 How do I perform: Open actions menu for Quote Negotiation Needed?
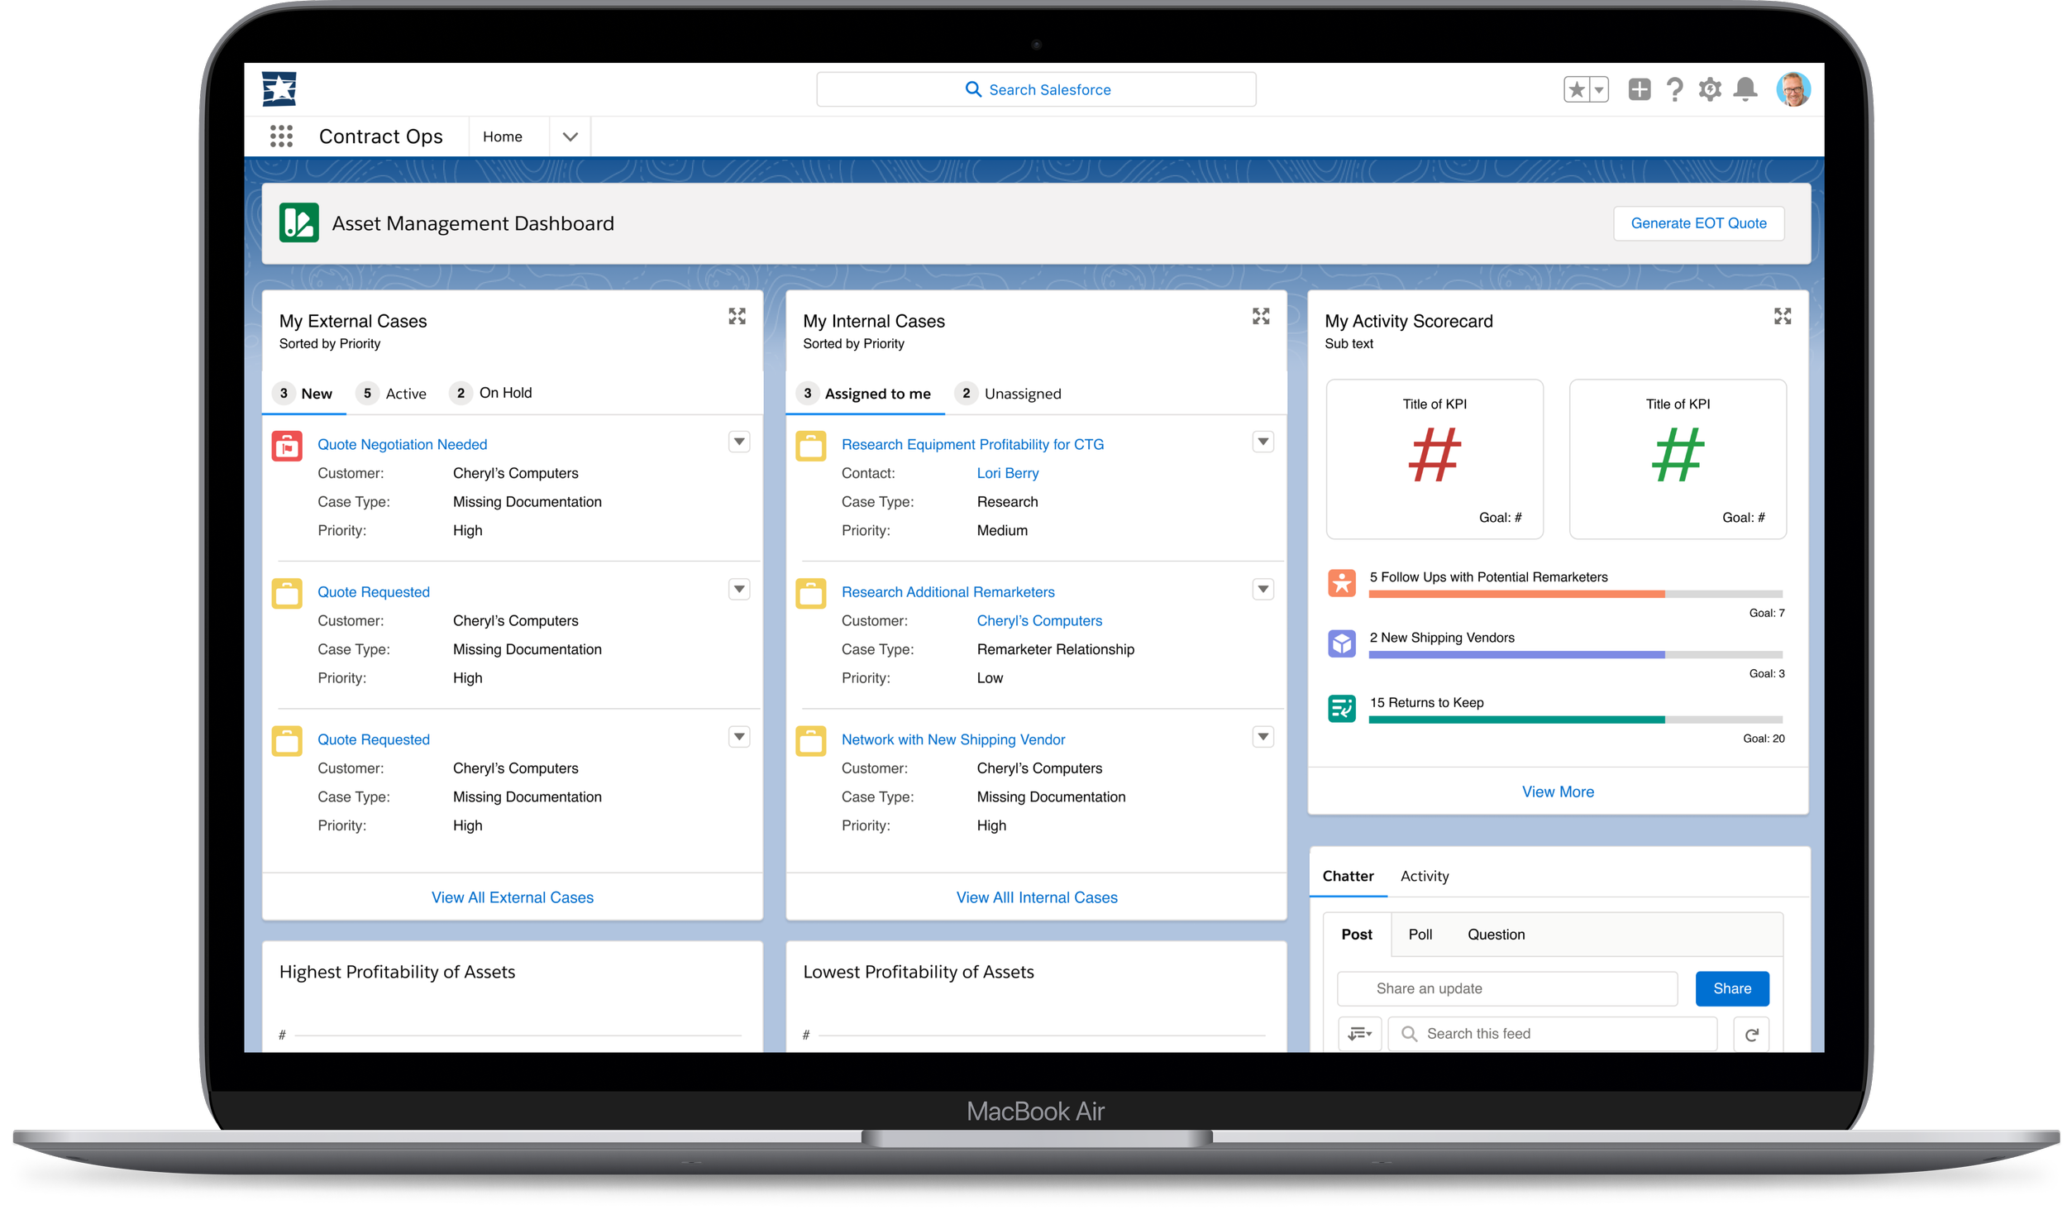[x=739, y=442]
